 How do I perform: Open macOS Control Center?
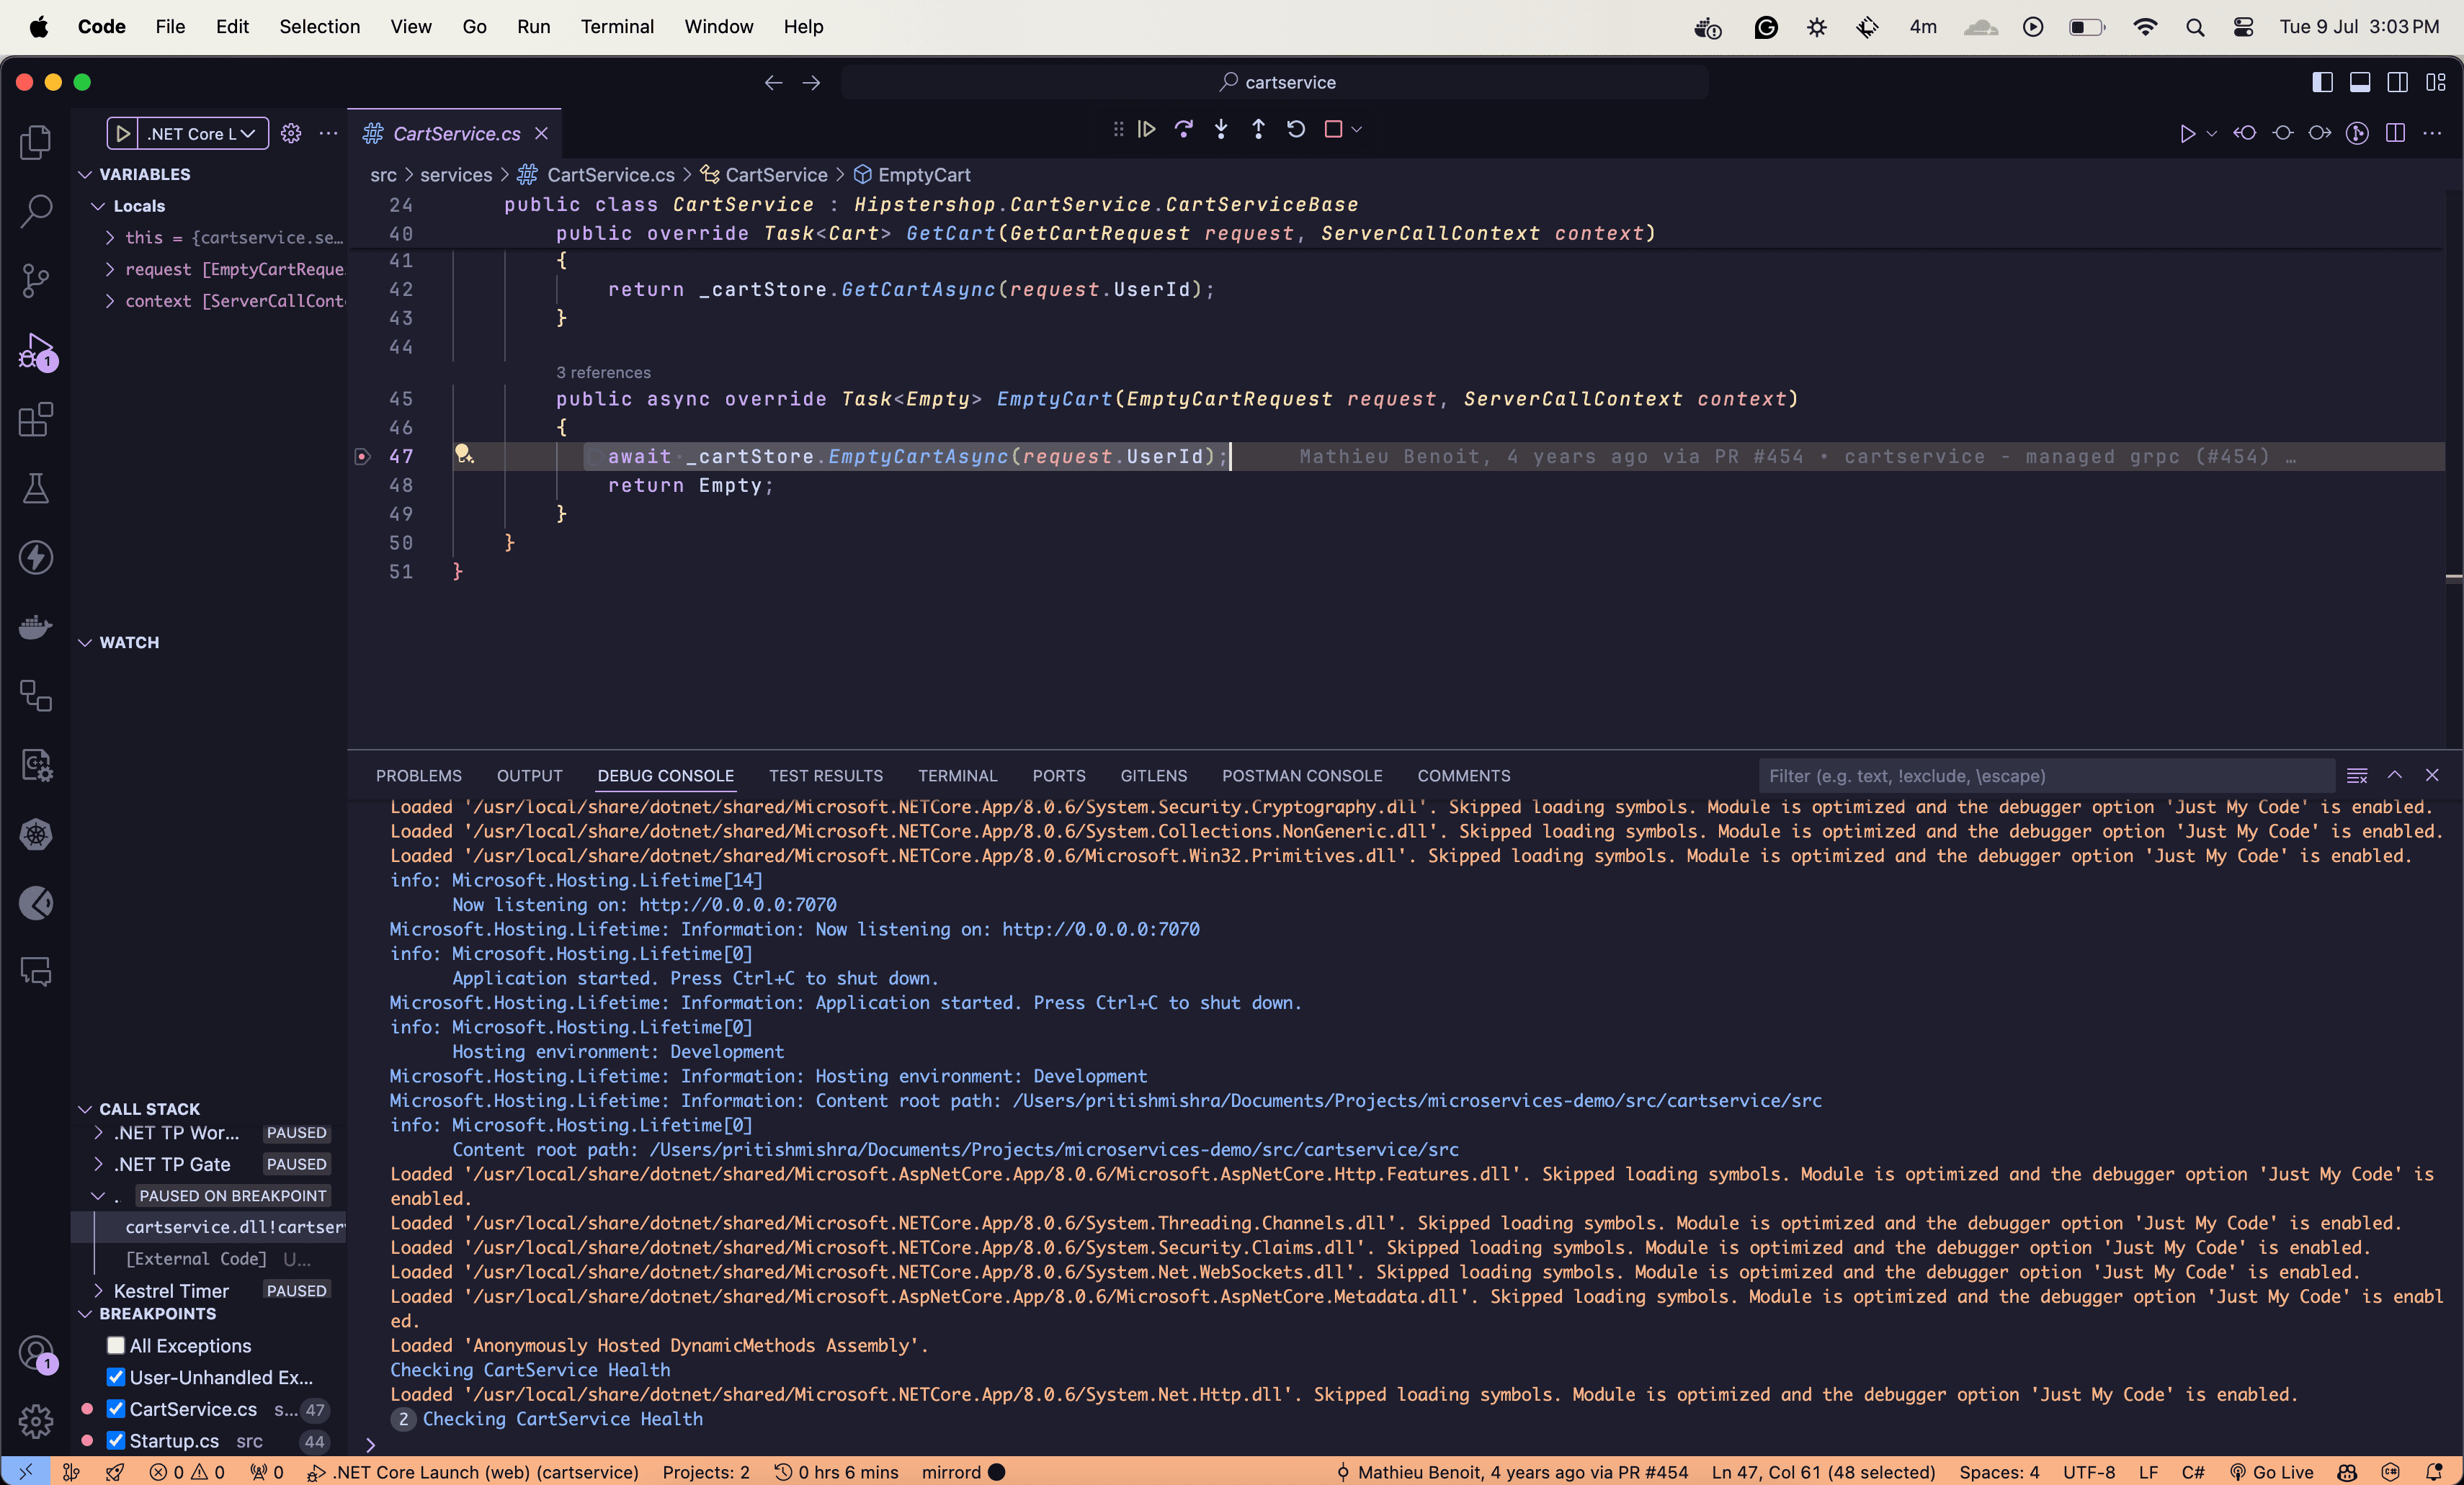pyautogui.click(x=2243, y=27)
